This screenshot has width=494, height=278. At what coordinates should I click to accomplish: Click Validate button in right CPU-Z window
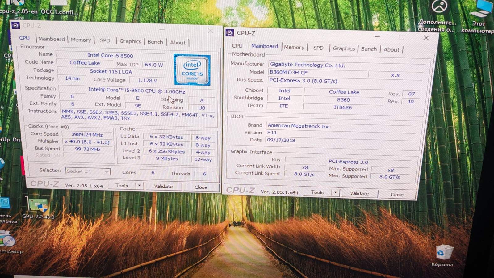359,193
